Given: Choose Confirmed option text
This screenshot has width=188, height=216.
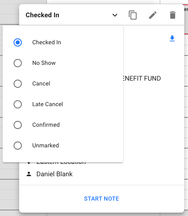Looking at the screenshot, I should point(46,125).
